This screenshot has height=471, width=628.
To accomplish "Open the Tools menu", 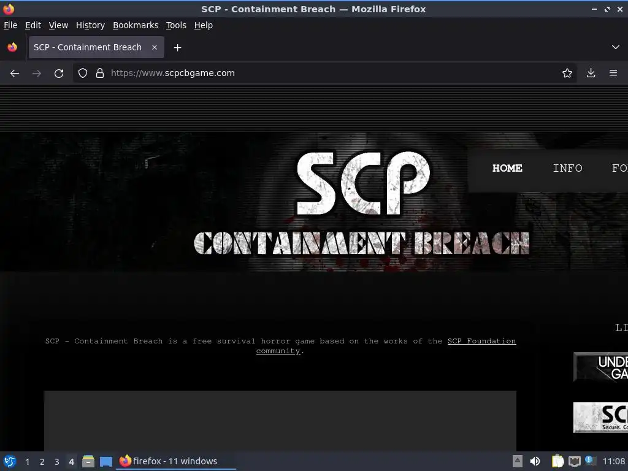I will pyautogui.click(x=176, y=25).
